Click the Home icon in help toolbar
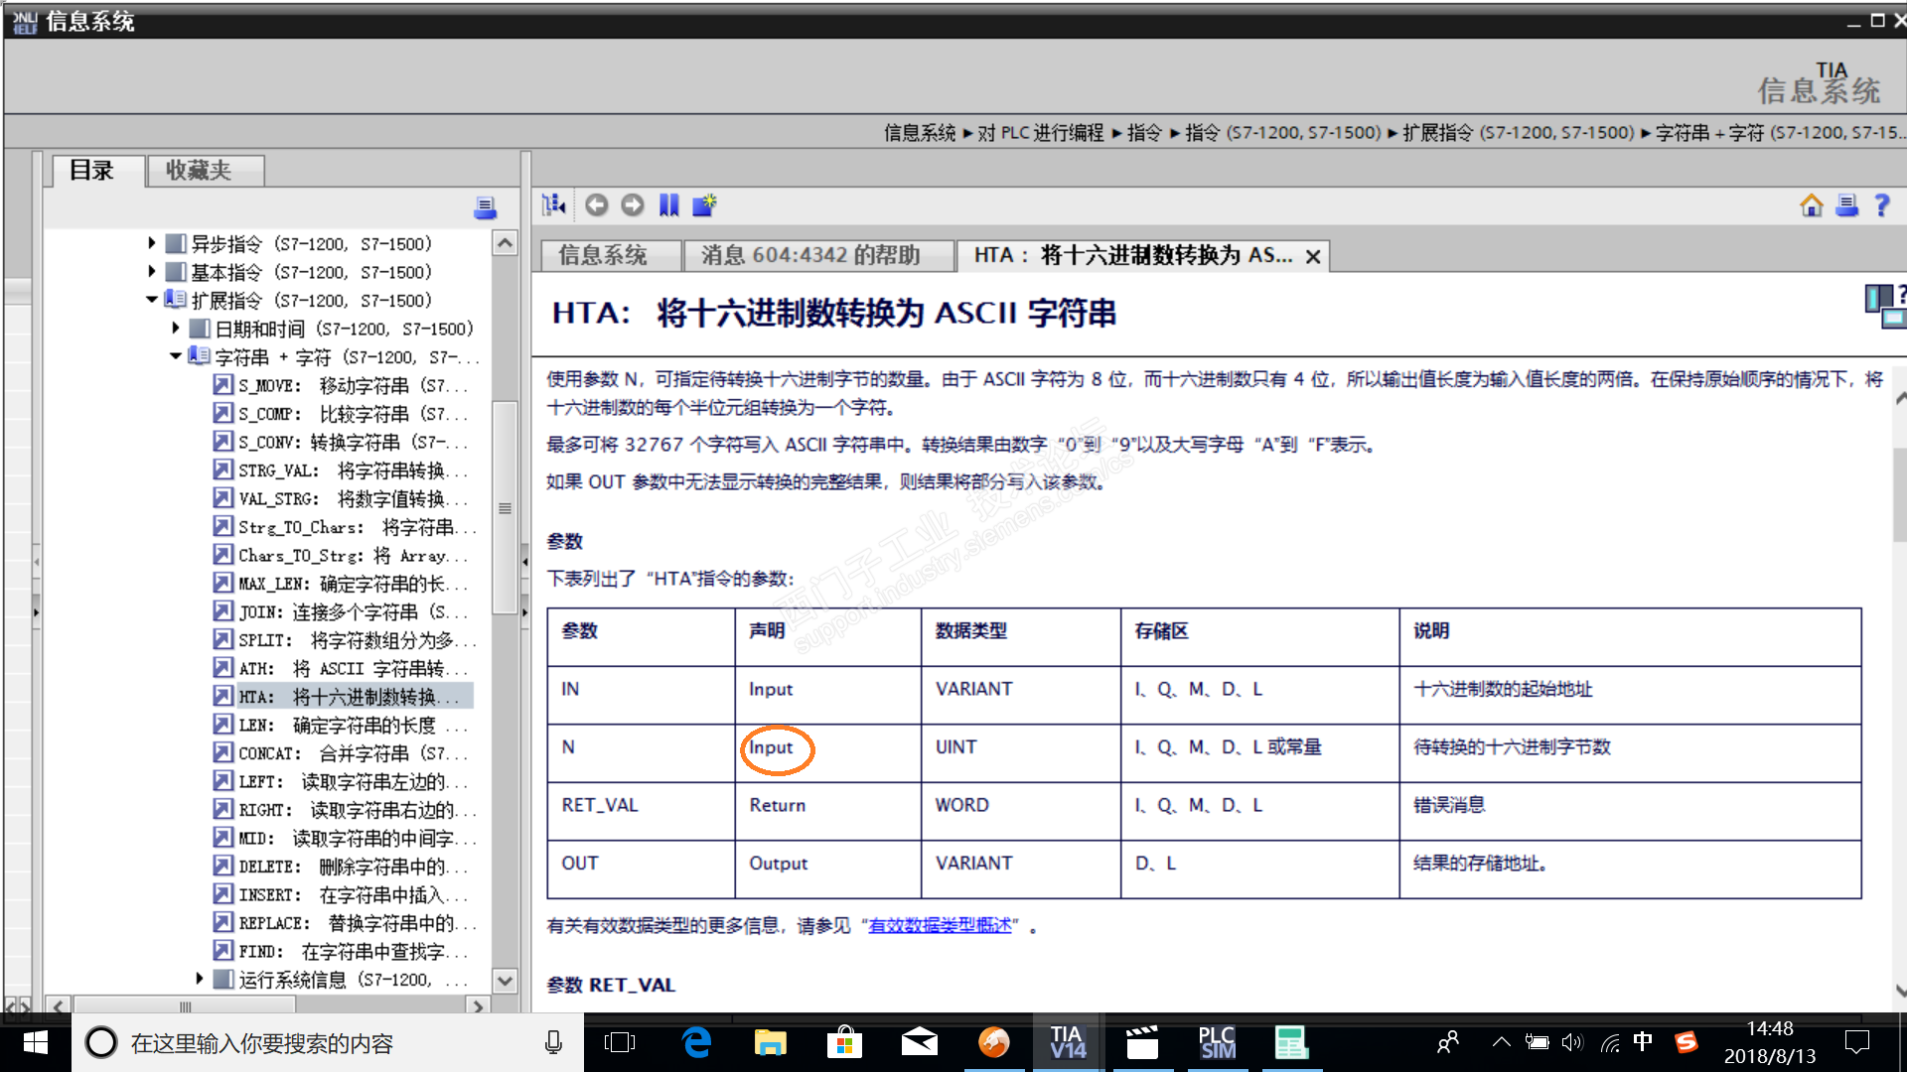Image resolution: width=1907 pixels, height=1072 pixels. click(x=1811, y=205)
